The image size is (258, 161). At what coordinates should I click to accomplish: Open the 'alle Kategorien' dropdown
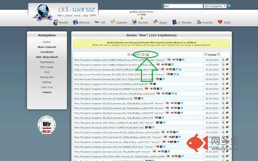click(215, 6)
